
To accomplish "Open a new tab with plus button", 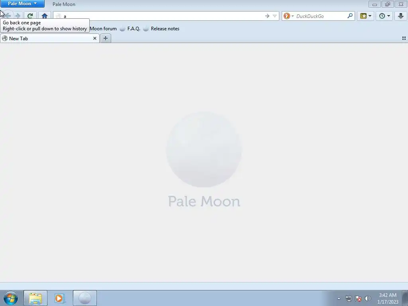I will (x=105, y=39).
